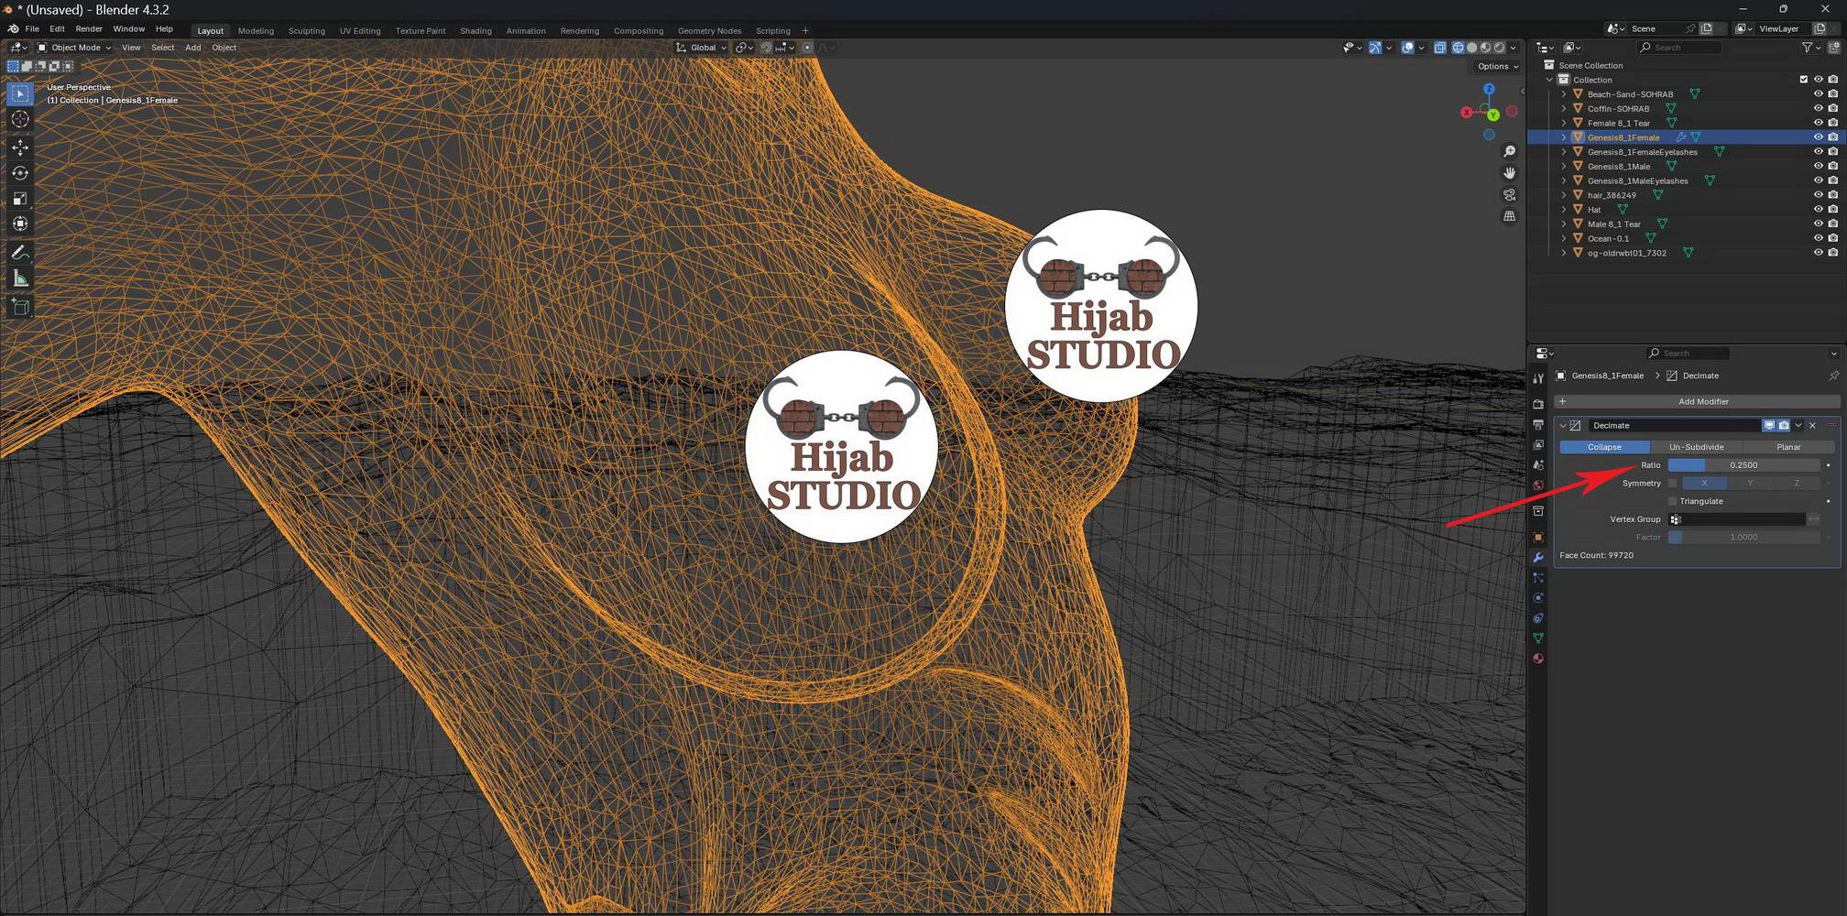Hide Beach-Sand-SOHRAB in viewport
This screenshot has height=916, width=1847.
(x=1818, y=94)
